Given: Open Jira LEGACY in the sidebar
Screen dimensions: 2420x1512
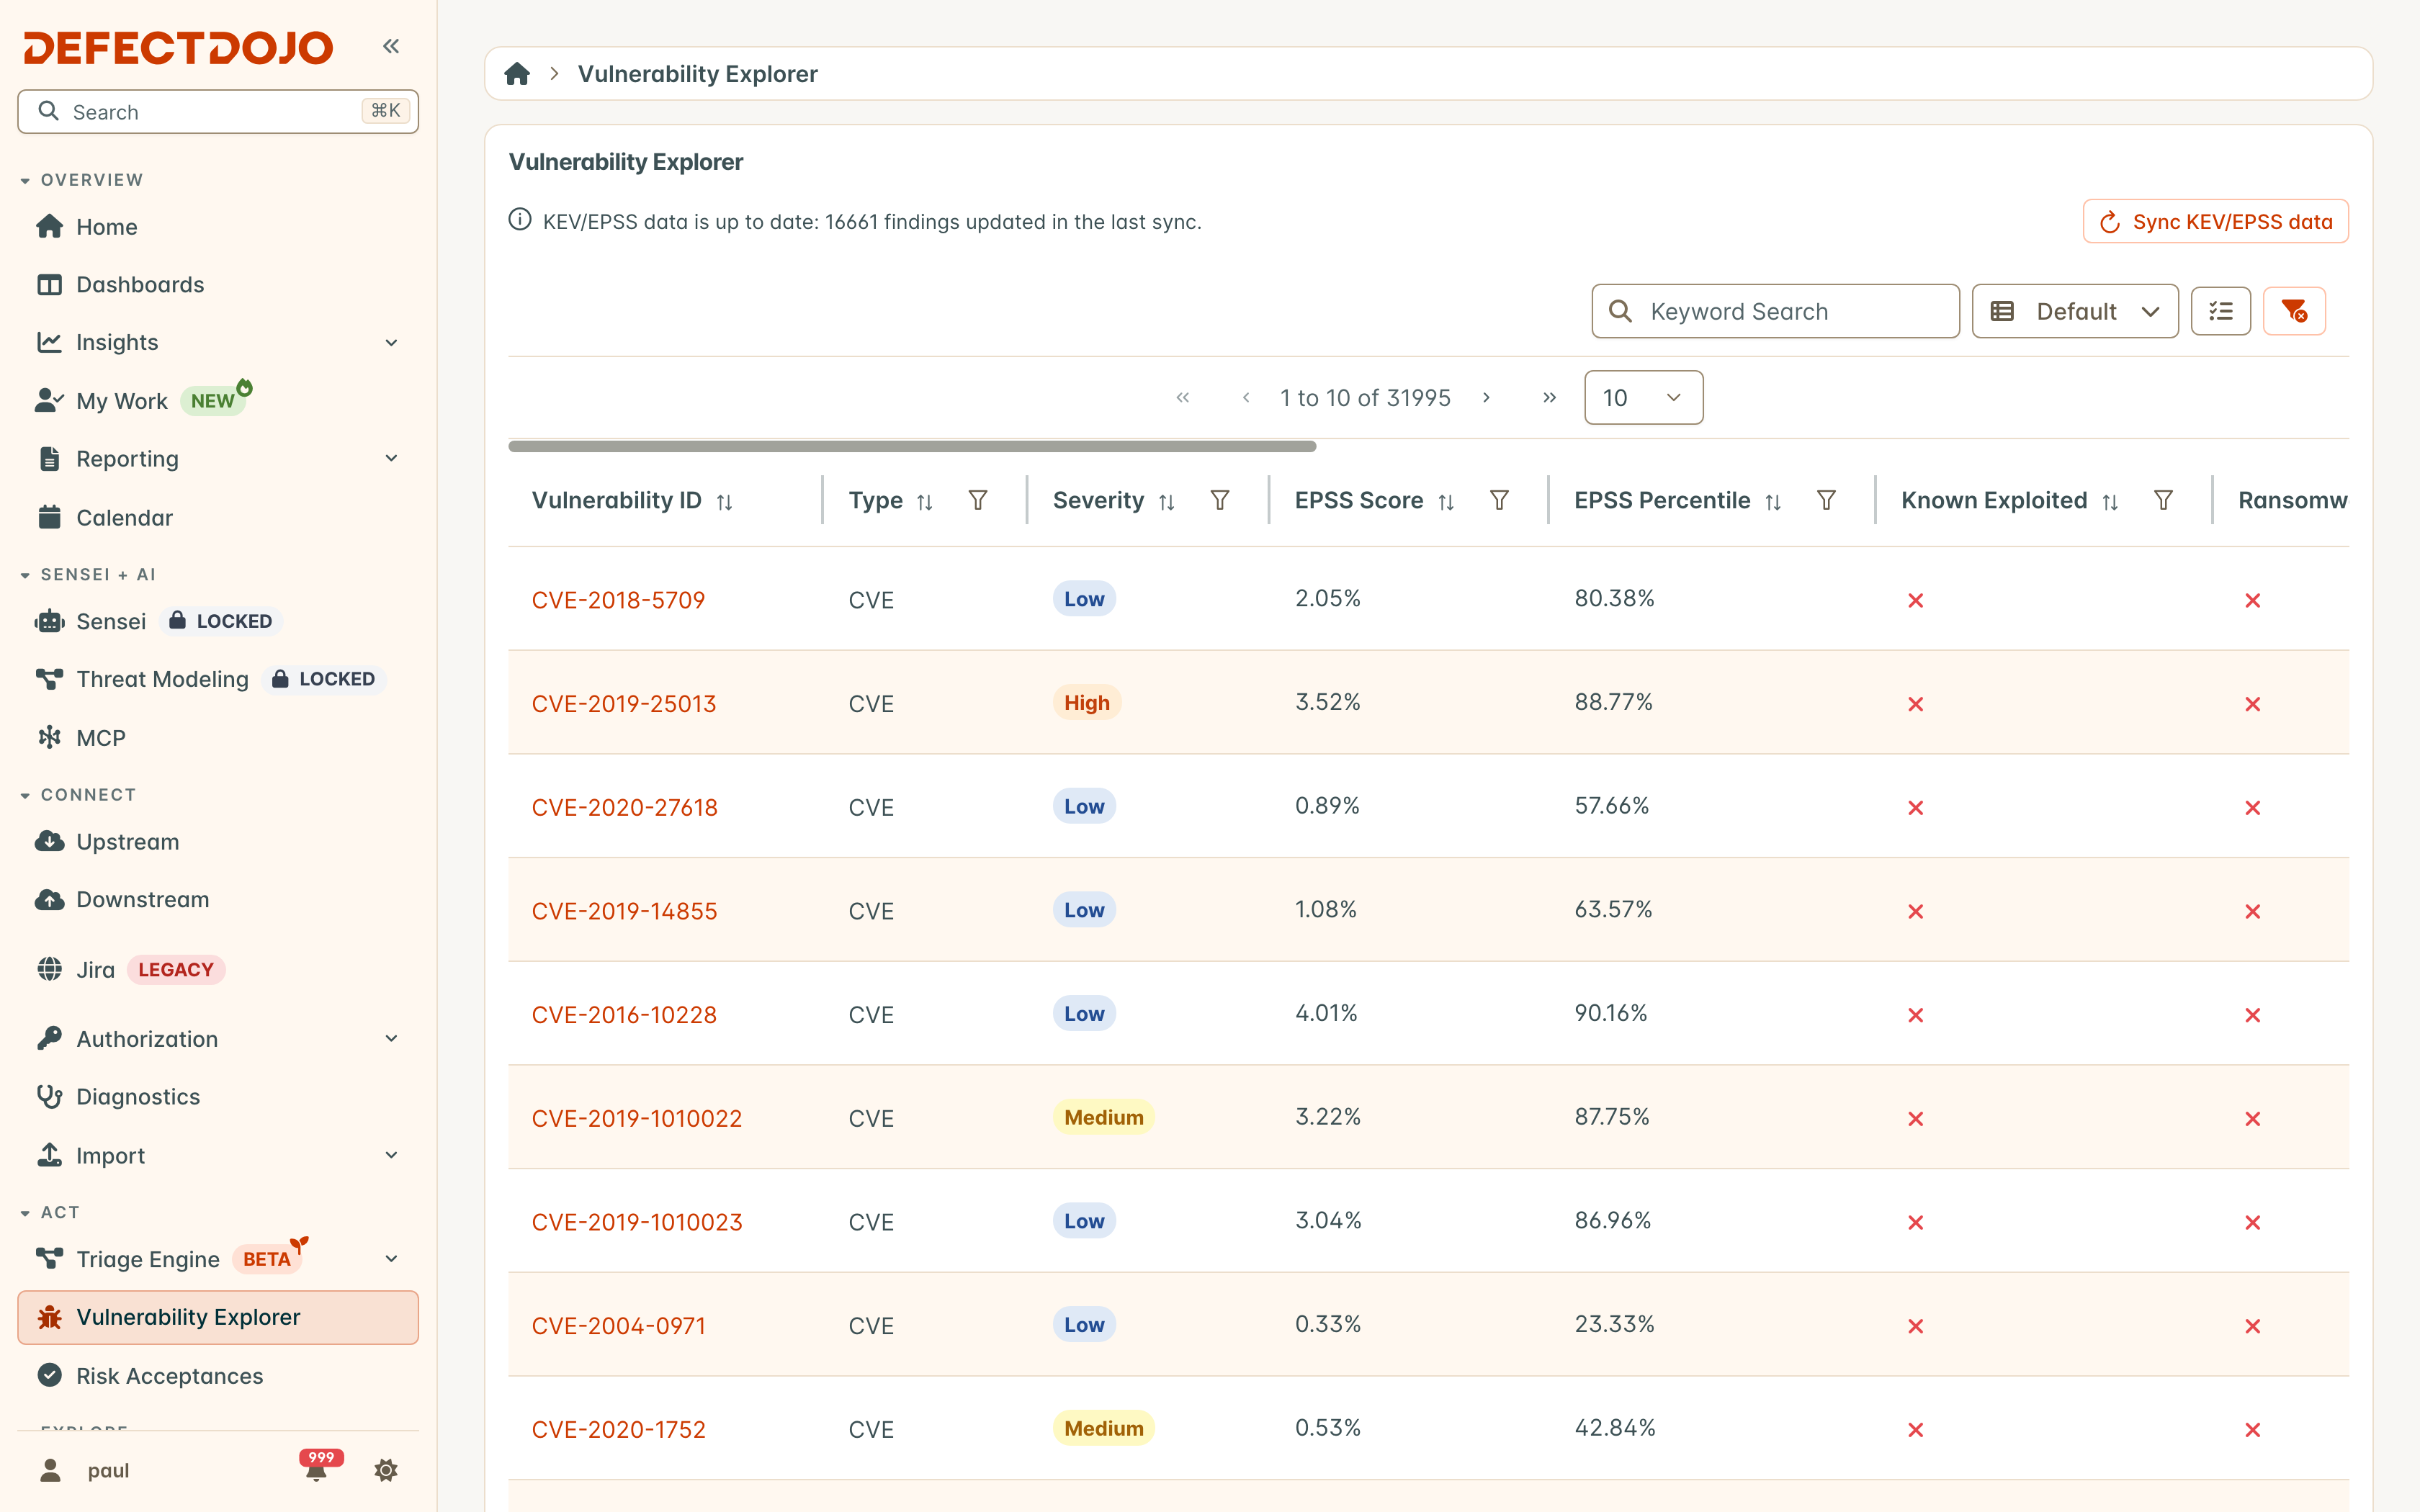Looking at the screenshot, I should pos(218,969).
